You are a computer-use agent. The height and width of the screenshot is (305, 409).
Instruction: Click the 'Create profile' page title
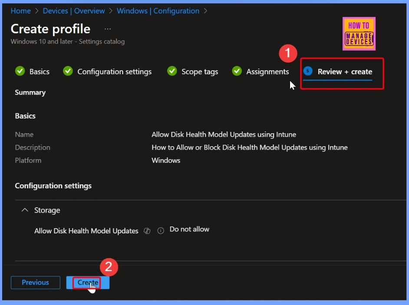[x=51, y=29]
